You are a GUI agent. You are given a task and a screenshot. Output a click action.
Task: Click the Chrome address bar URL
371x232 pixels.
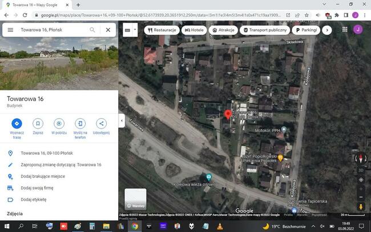click(161, 15)
